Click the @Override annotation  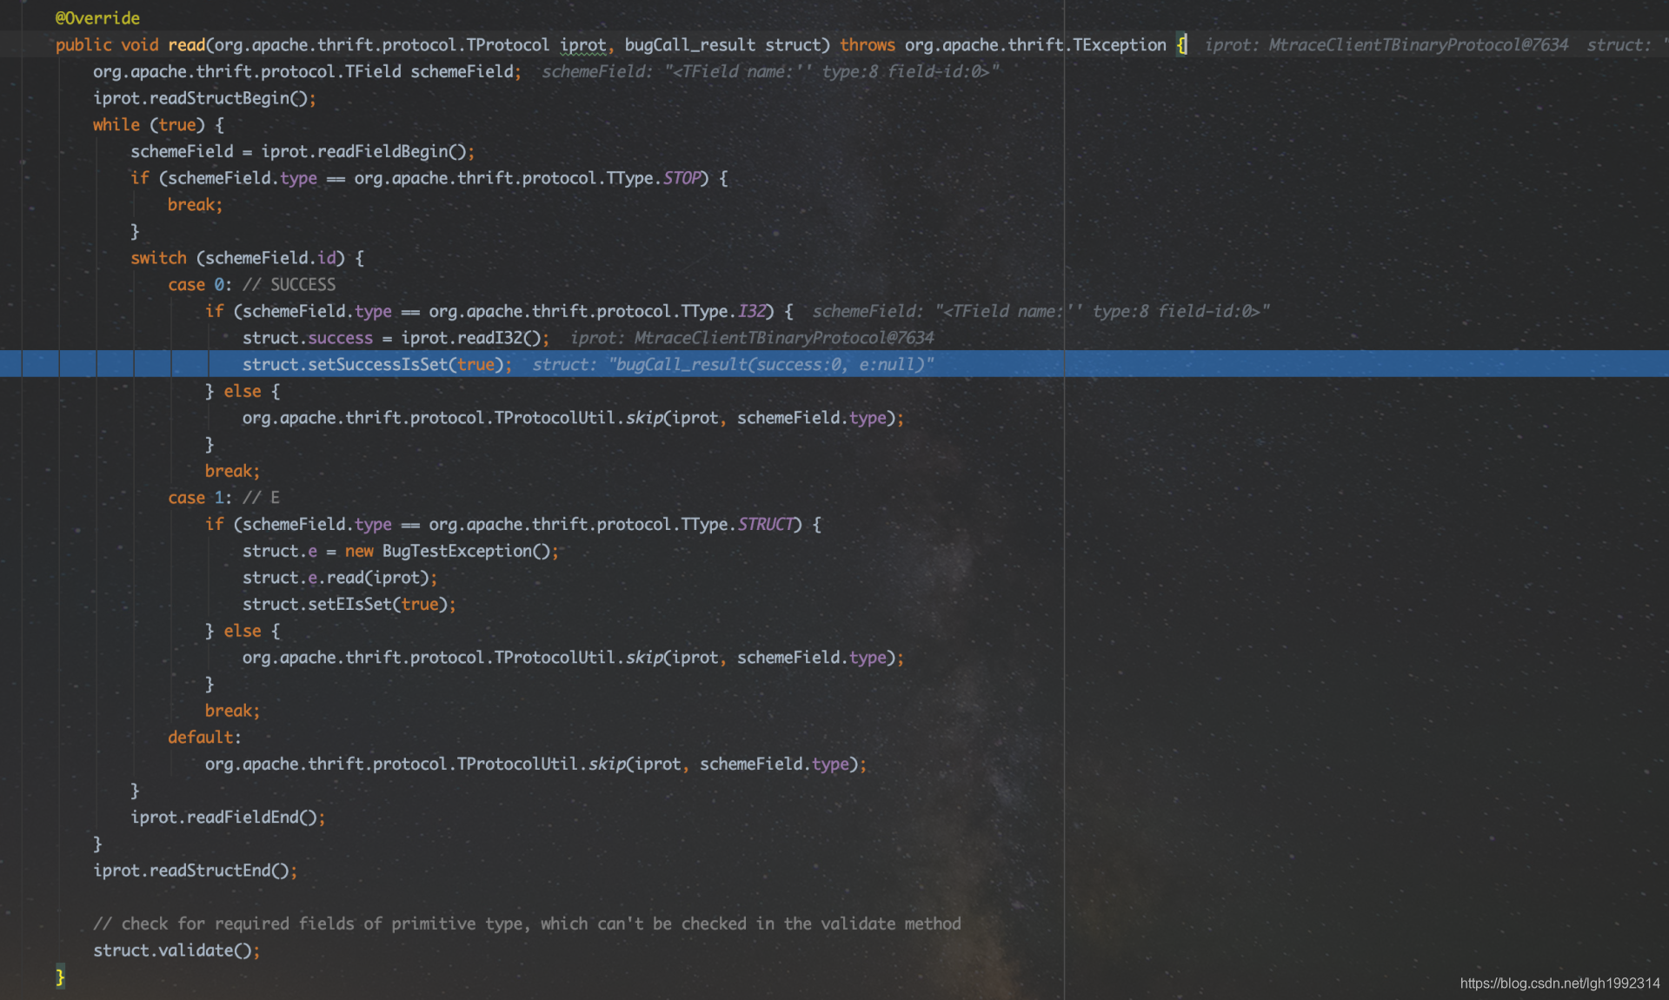click(97, 18)
